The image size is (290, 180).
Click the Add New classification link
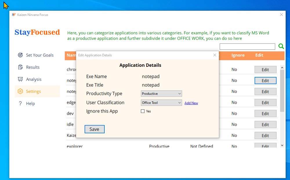tap(191, 103)
